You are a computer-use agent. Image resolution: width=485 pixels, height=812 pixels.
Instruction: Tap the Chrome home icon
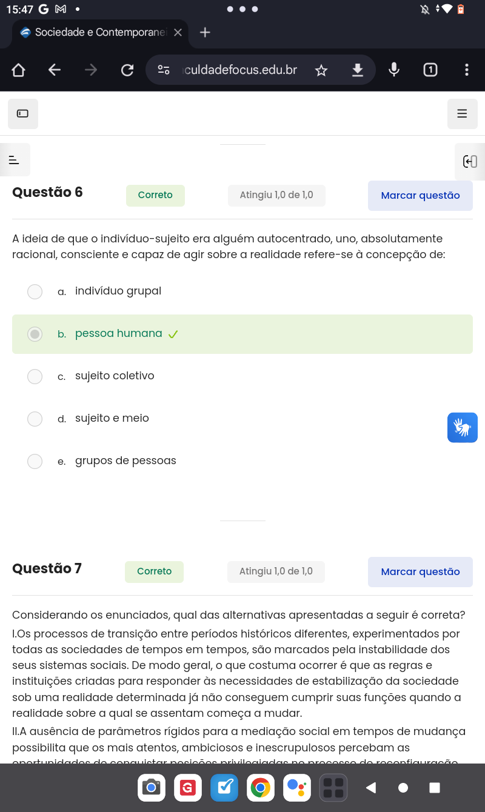(18, 70)
